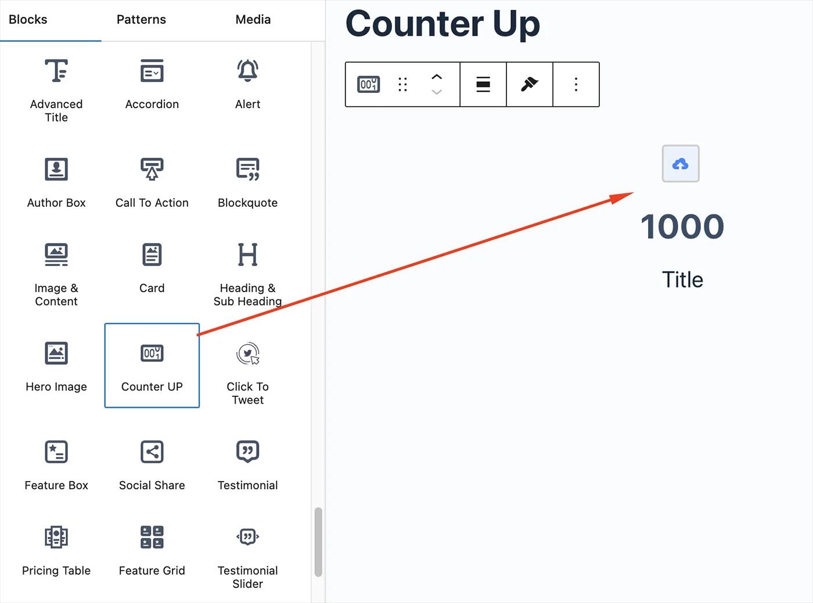This screenshot has height=603, width=813.
Task: Open the block alignment dropdown
Action: (483, 84)
